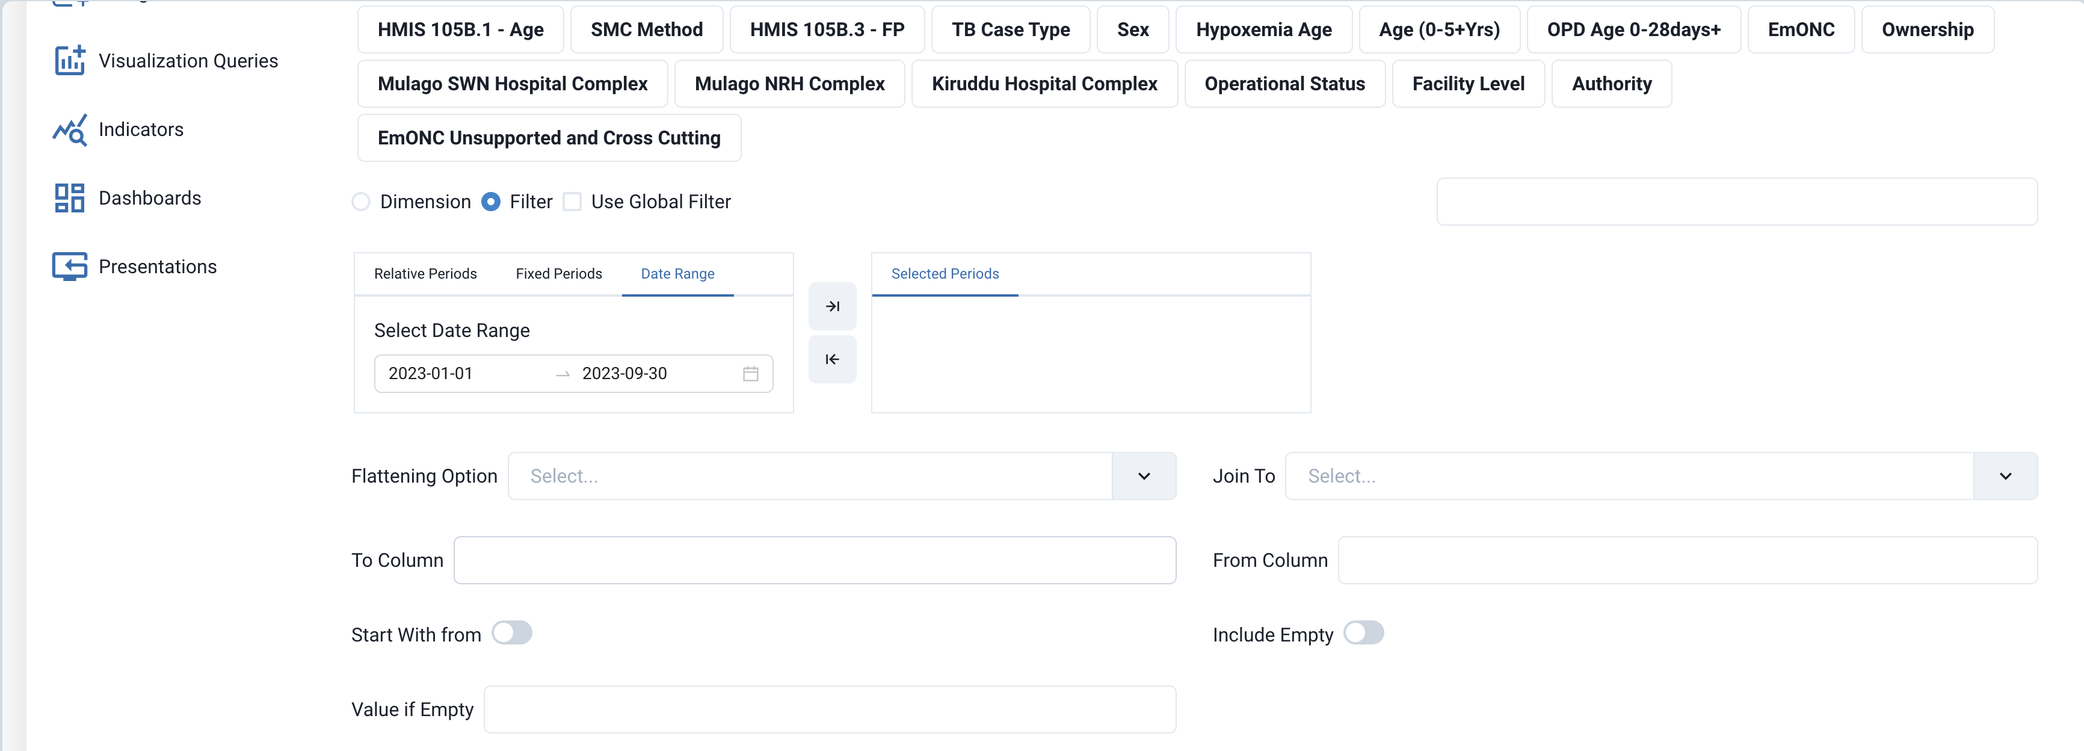Open the Dashboards menu item
The image size is (2084, 751).
[127, 198]
